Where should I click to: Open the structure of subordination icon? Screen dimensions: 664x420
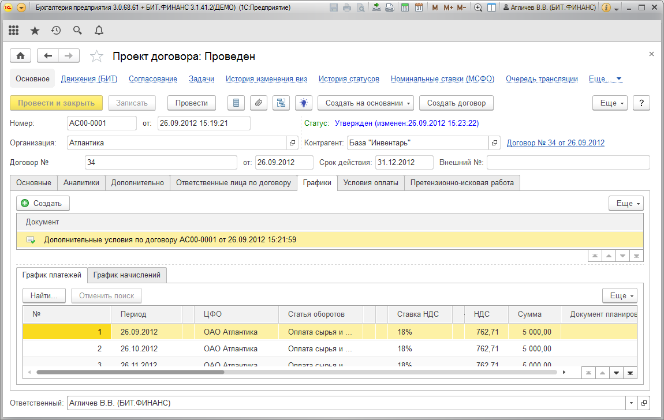[x=281, y=103]
